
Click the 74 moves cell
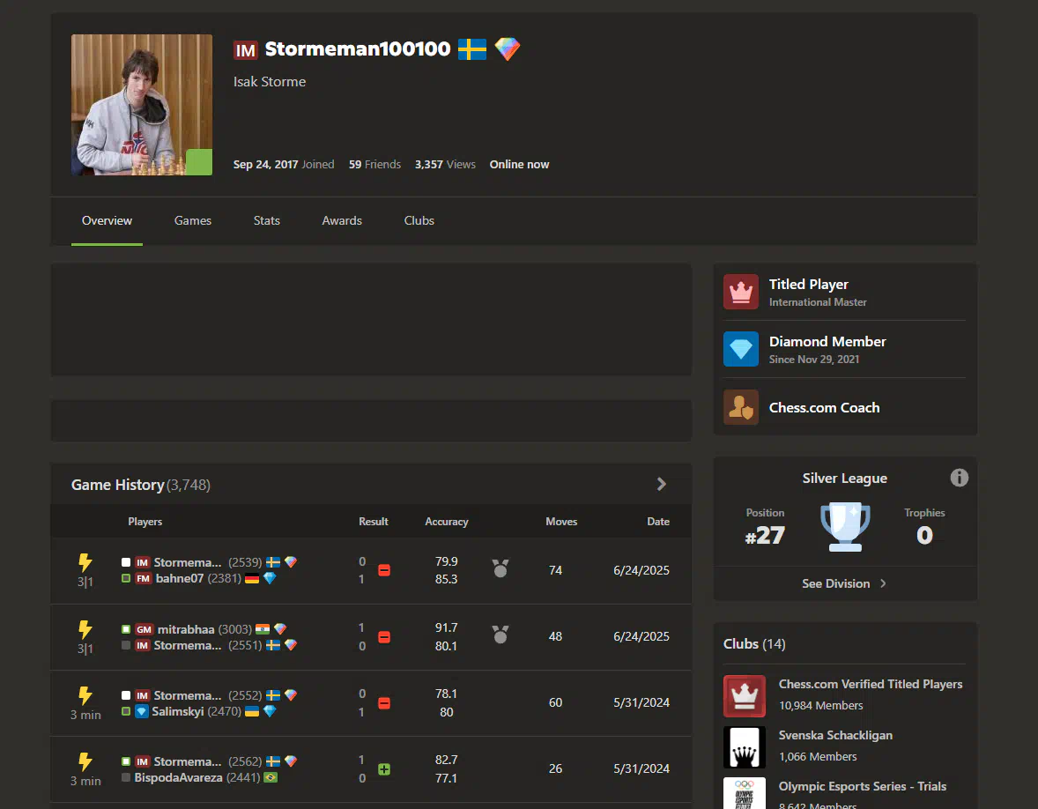click(x=555, y=570)
